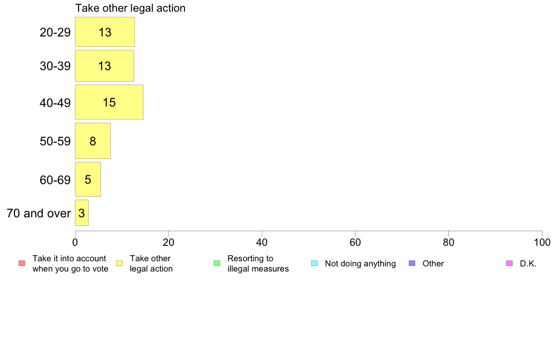Select the 40-49 bar showing 15
Image resolution: width=555 pixels, height=344 pixels.
tap(109, 102)
